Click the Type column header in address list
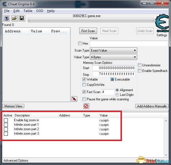The height and width of the screenshot is (165, 171). click(x=90, y=115)
